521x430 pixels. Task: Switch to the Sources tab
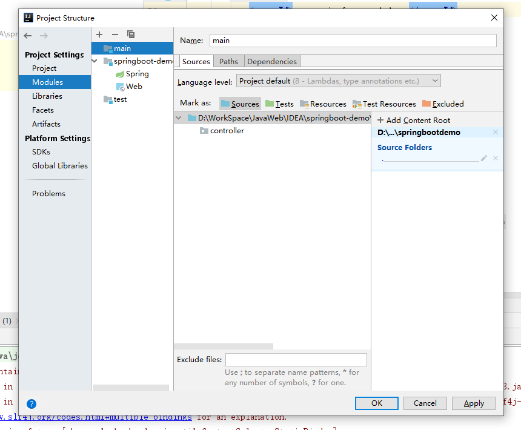point(196,62)
